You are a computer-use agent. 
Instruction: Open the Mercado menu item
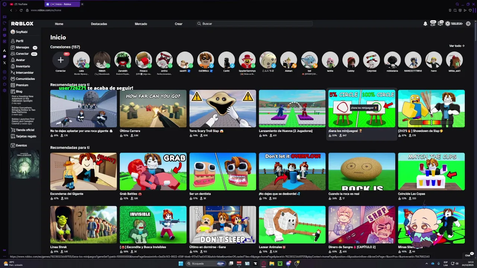coord(141,24)
